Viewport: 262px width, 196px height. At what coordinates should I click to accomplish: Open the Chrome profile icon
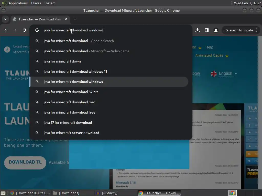(216, 30)
